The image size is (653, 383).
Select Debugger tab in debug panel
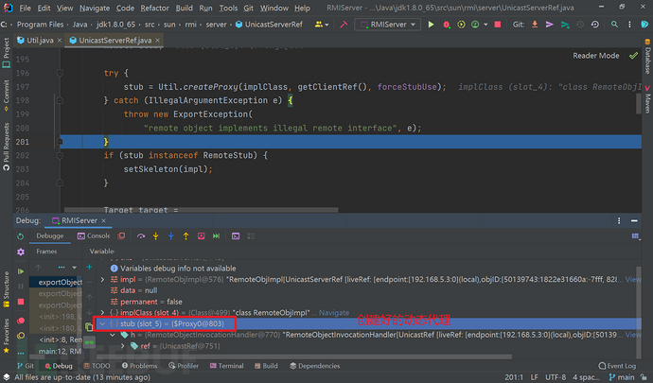coord(49,236)
